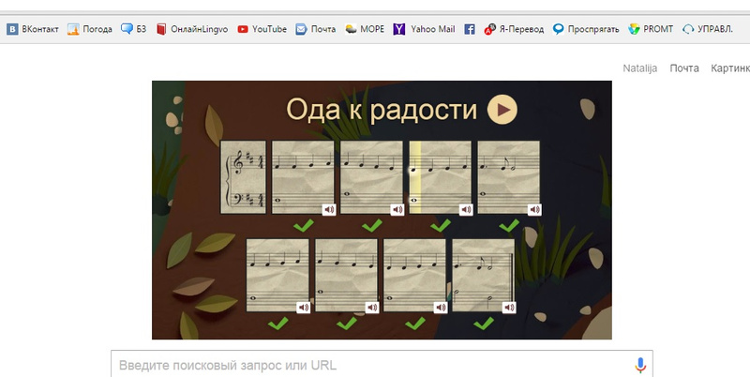Select the first top-row music measure card

(303, 177)
